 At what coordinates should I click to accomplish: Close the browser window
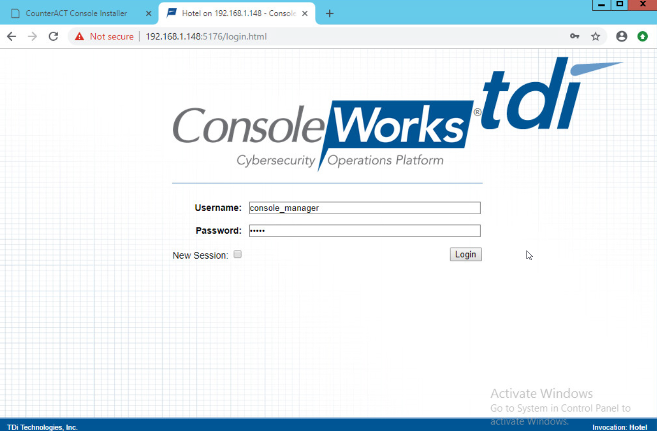[x=643, y=5]
